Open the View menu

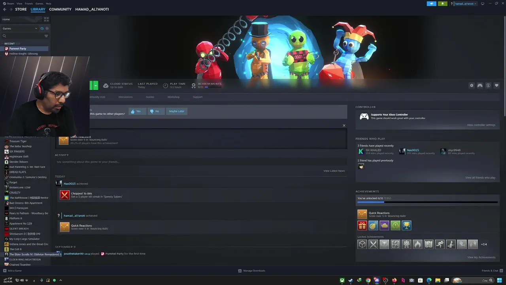click(19, 4)
